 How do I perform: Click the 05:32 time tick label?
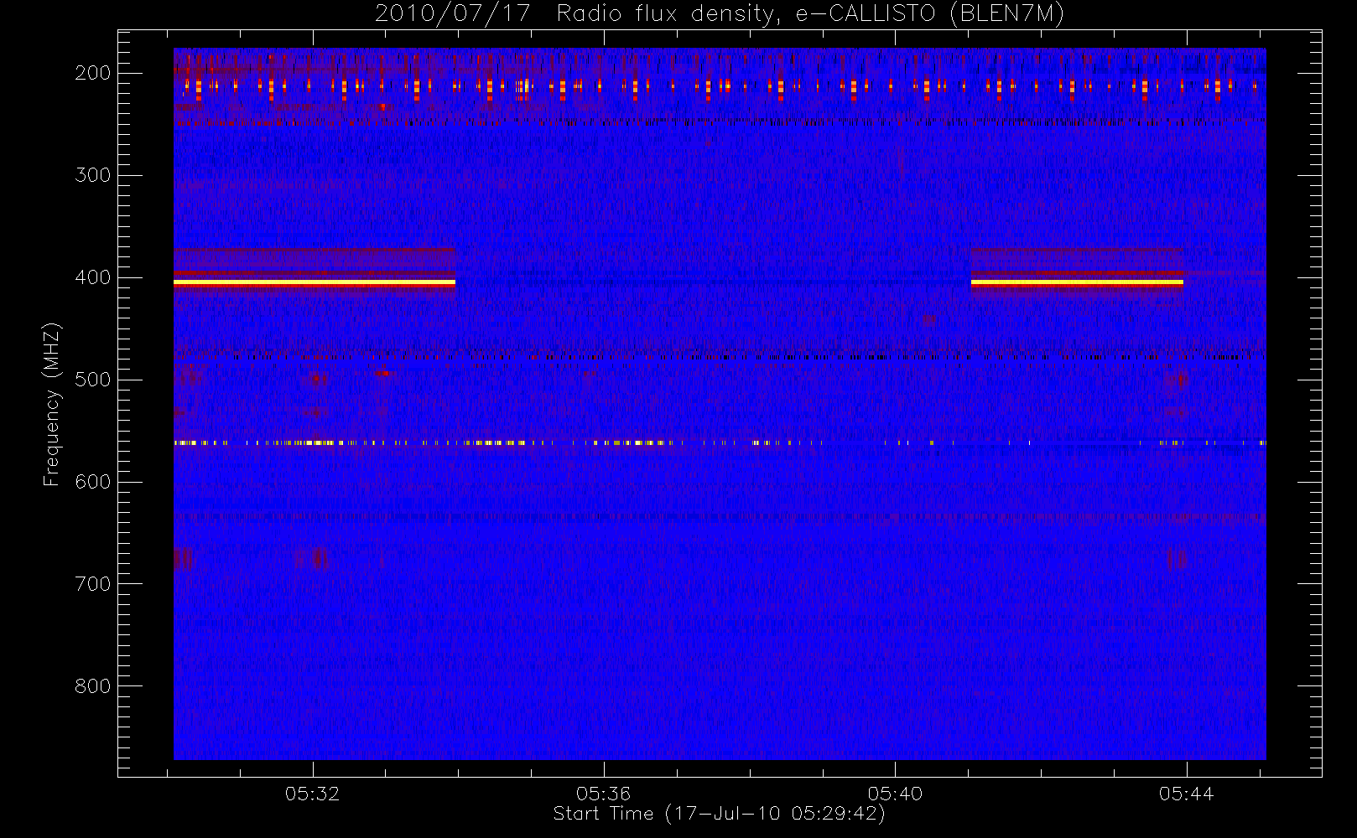pyautogui.click(x=313, y=794)
